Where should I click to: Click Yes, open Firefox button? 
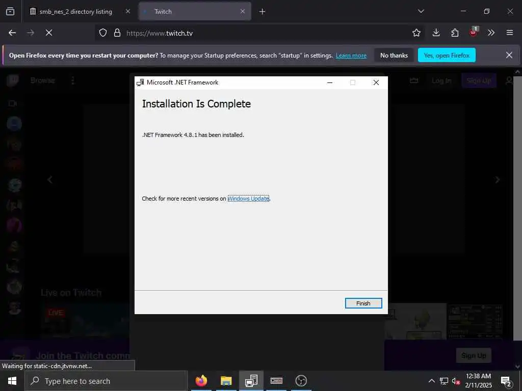pos(447,55)
